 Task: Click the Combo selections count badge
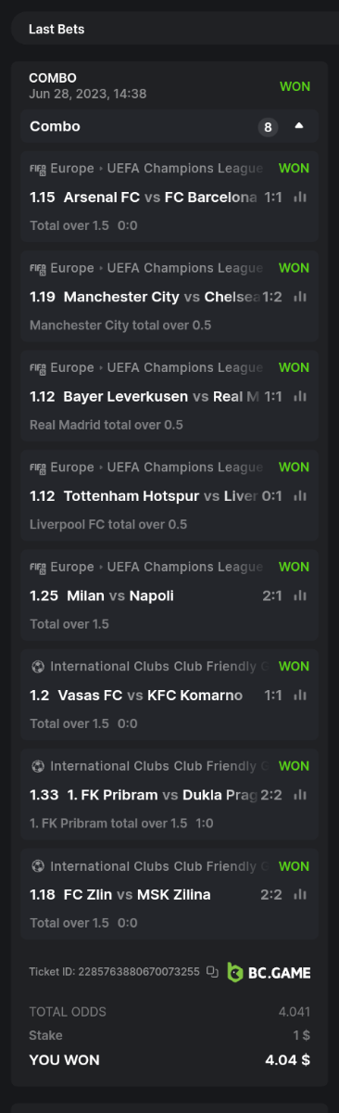[269, 127]
